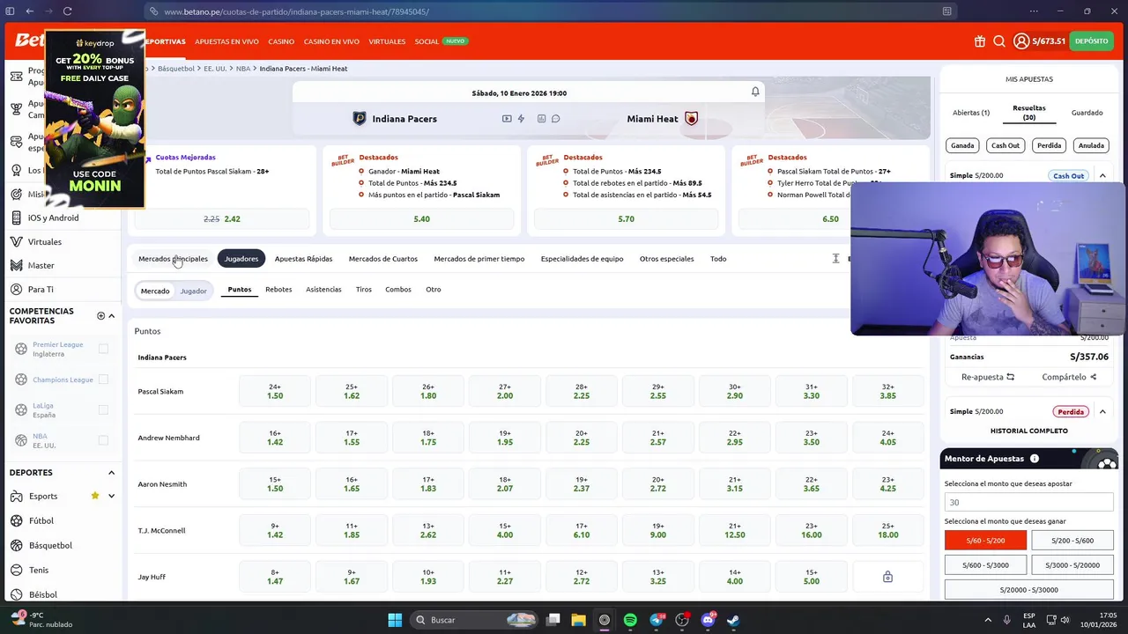
Task: Check the Champions League favorite checkbox
Action: [x=103, y=380]
